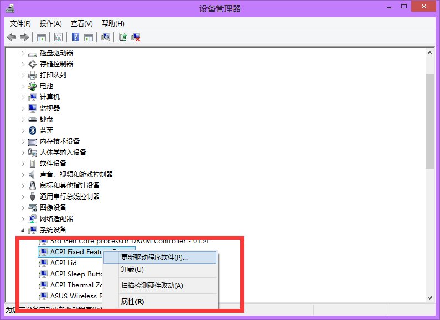Expand the 图像设备 node

(23, 208)
